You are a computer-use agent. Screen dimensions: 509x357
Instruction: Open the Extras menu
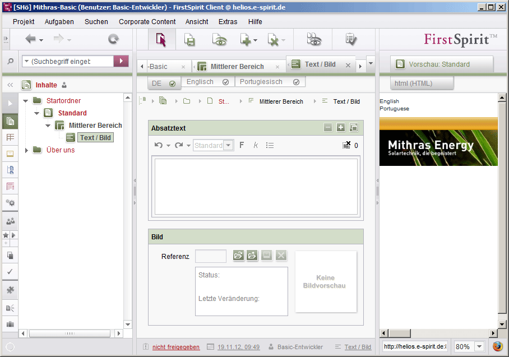point(228,22)
